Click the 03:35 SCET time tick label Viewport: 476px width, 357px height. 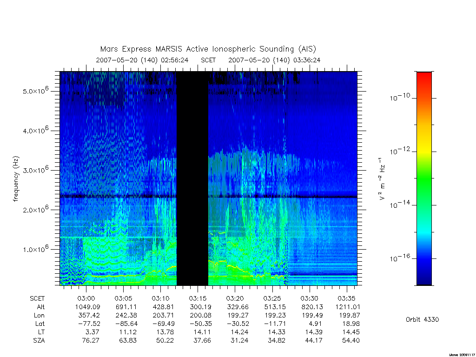pyautogui.click(x=346, y=298)
